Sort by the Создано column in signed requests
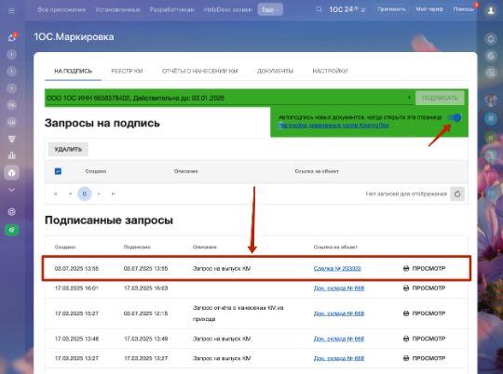The width and height of the screenshot is (503, 374). tap(65, 247)
